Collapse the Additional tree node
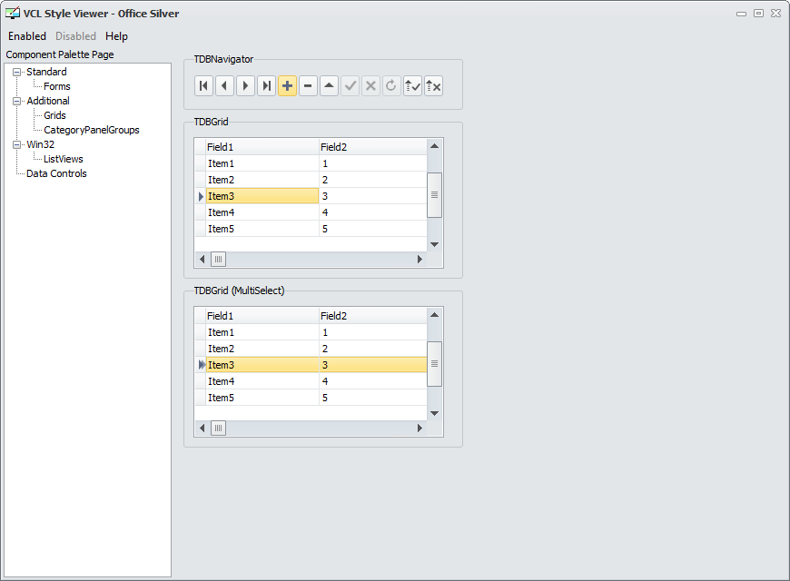This screenshot has height=581, width=790. (16, 102)
